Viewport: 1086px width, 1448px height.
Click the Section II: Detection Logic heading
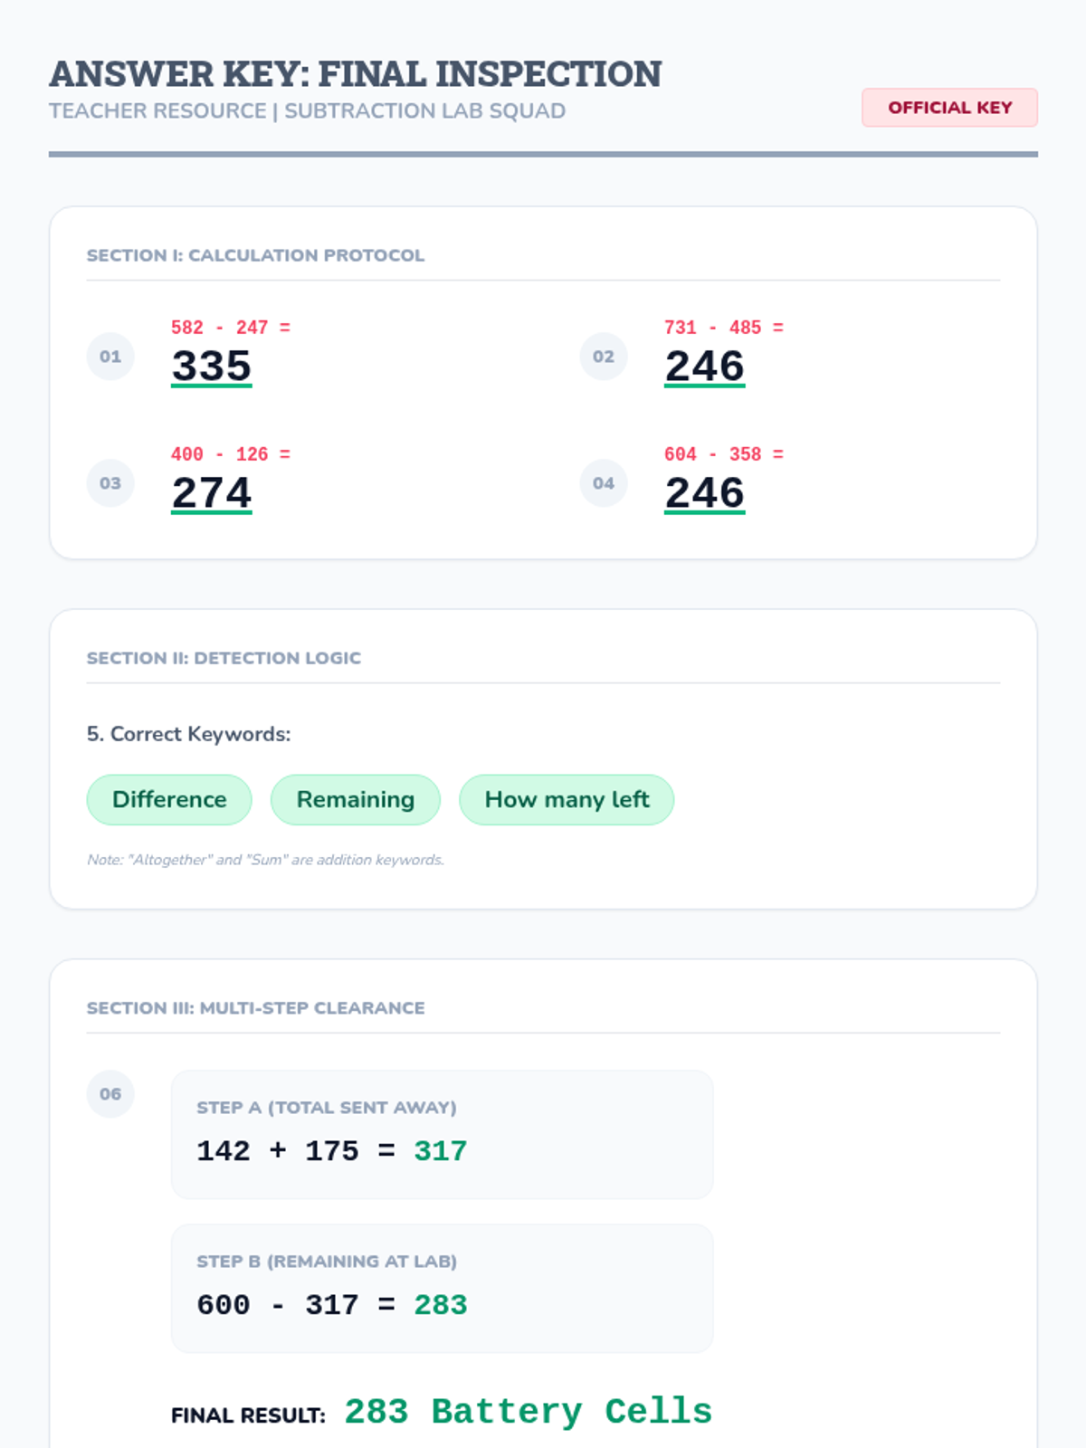point(224,659)
